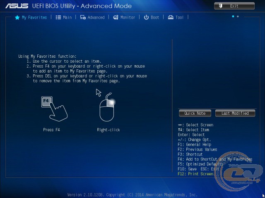Image resolution: width=265 pixels, height=198 pixels.
Task: Select the second page indicator dot
Action: tap(238, 16)
